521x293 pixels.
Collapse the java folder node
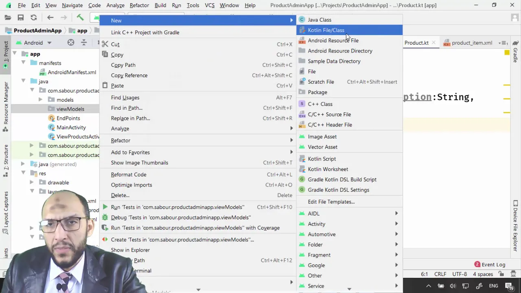tap(23, 81)
